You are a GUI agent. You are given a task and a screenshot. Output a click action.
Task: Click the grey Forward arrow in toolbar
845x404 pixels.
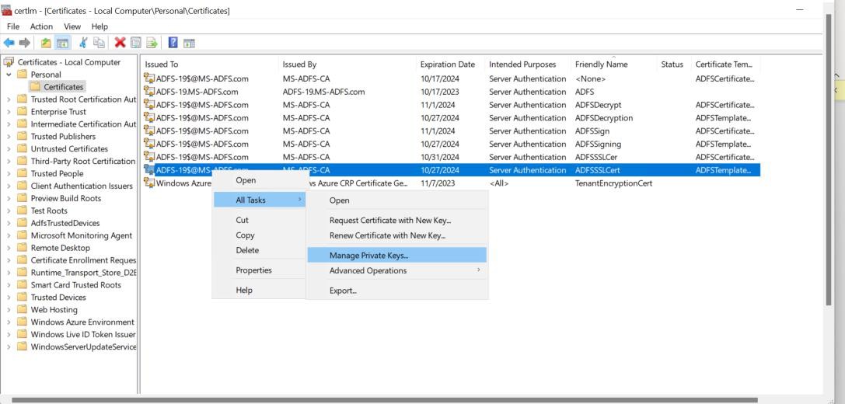25,43
